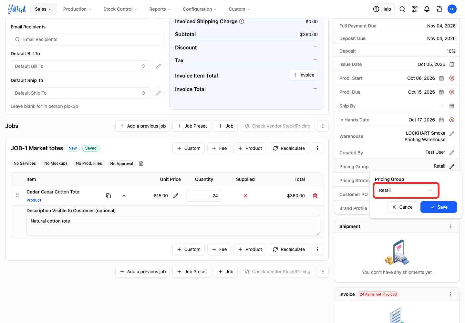The image size is (465, 323).
Task: Open job notes document icon
Action: pyautogui.click(x=141, y=163)
